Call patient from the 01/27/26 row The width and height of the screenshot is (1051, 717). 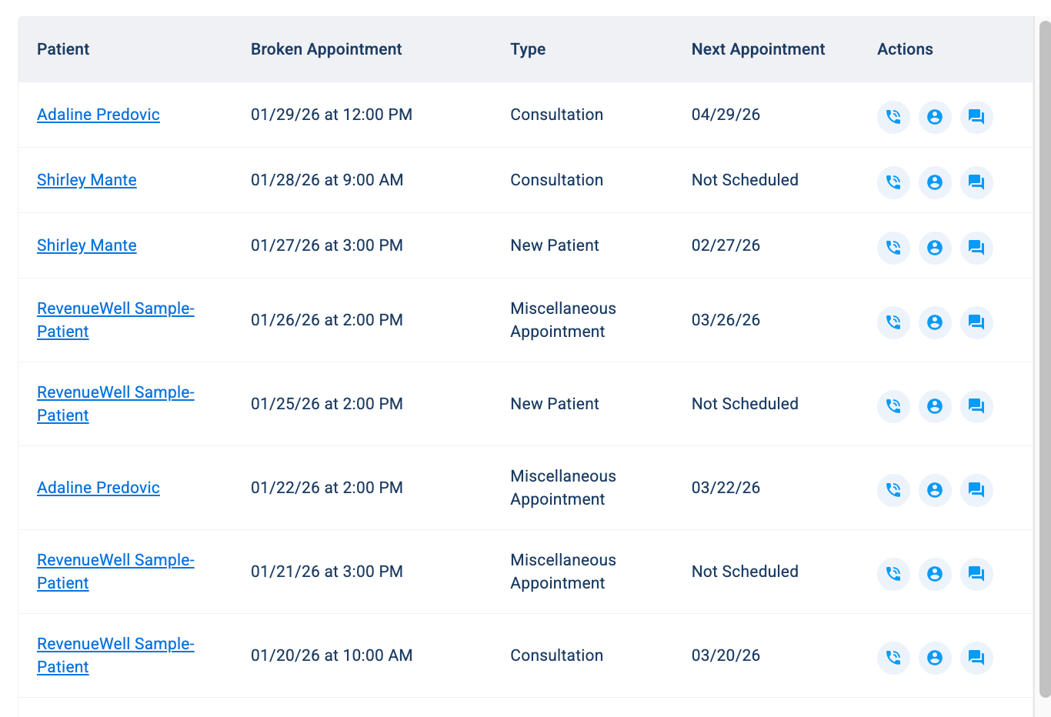893,248
